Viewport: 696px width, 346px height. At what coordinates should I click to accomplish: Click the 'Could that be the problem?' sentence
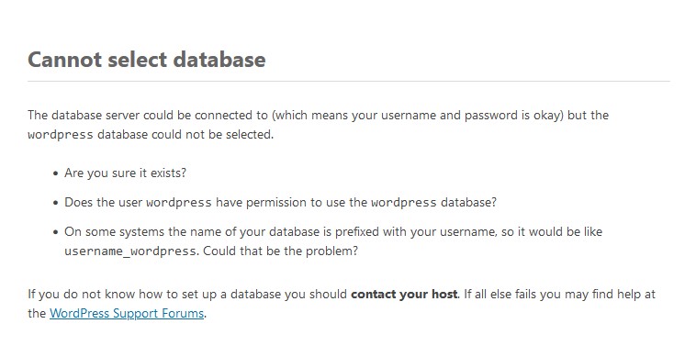click(281, 251)
